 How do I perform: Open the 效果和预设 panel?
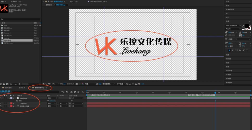click(230, 9)
